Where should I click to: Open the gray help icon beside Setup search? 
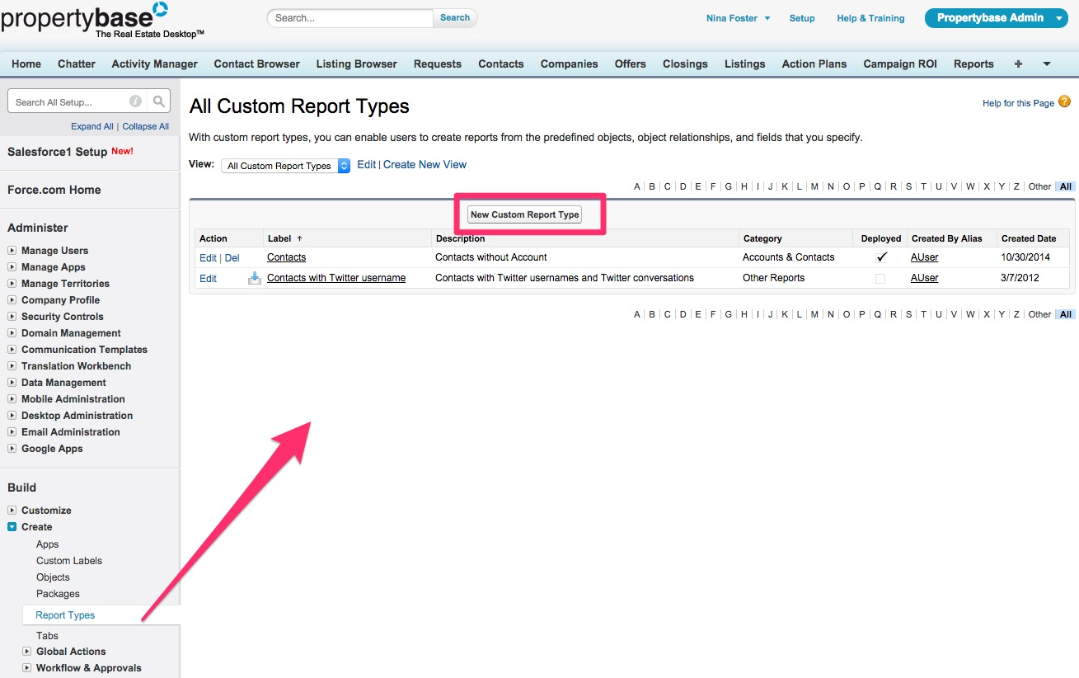(134, 101)
